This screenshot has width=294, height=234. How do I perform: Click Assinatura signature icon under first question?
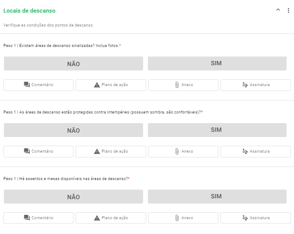[245, 85]
